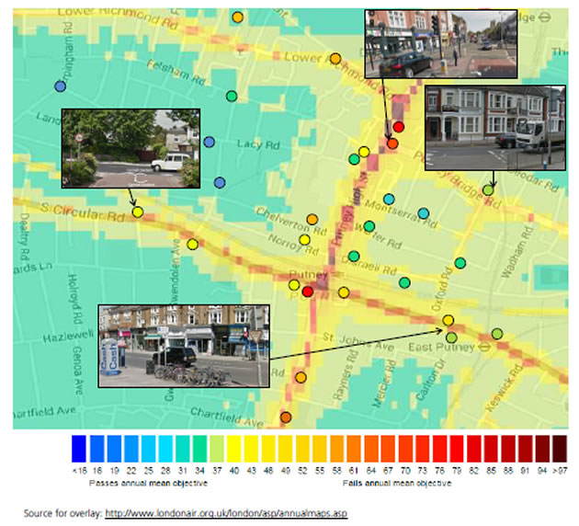Image resolution: width=579 pixels, height=526 pixels.
Task: Select the red marker below the Putney label
Action: (x=308, y=292)
